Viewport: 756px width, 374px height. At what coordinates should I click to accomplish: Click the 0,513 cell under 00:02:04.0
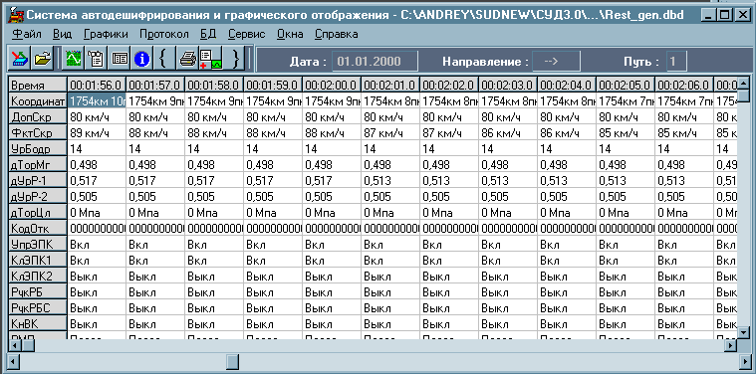point(567,180)
